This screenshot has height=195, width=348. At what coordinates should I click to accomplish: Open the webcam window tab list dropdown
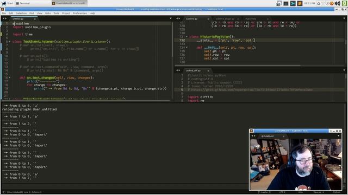(x=338, y=136)
